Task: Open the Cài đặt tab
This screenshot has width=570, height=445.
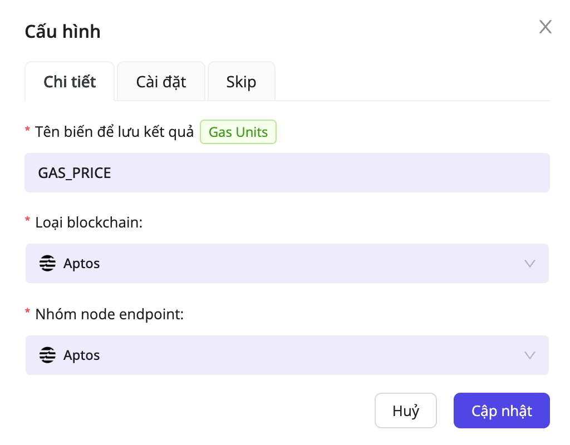Action: tap(161, 82)
